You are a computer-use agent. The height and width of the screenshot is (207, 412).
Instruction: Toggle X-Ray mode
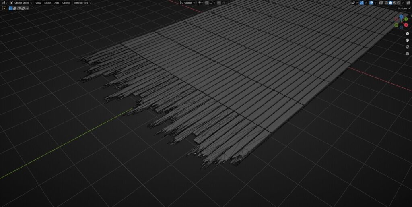(381, 3)
